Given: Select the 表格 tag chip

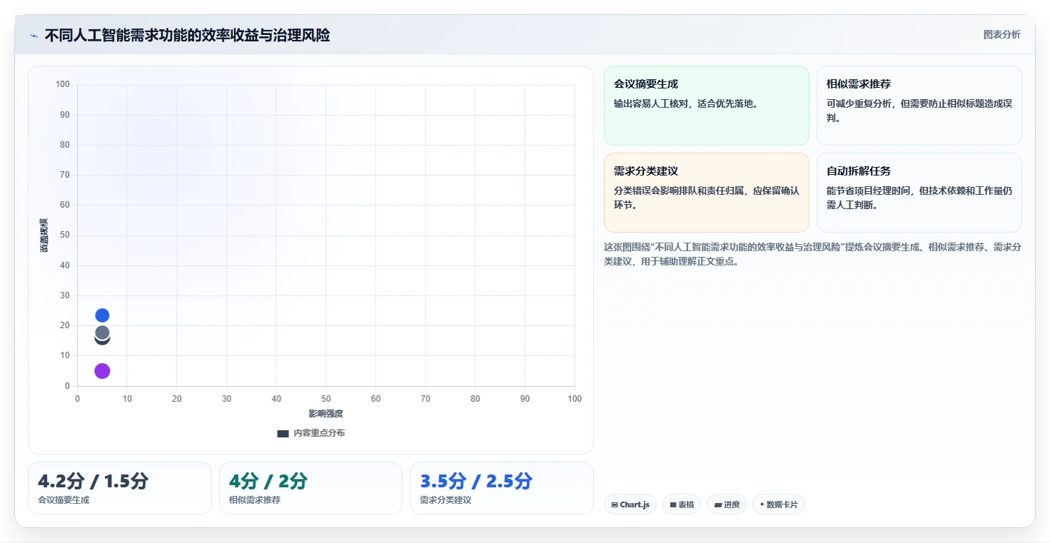Looking at the screenshot, I should tap(682, 504).
